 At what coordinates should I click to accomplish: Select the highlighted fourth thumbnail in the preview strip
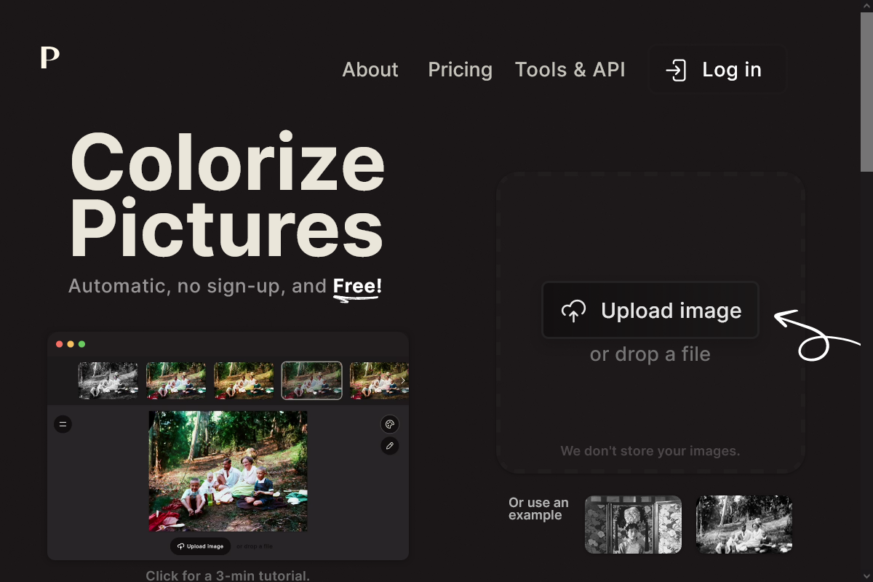pyautogui.click(x=311, y=380)
